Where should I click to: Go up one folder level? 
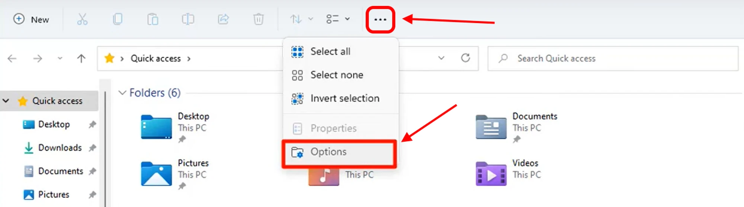click(81, 58)
